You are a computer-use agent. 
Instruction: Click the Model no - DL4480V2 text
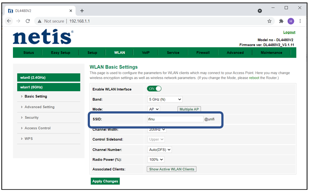tap(275, 40)
